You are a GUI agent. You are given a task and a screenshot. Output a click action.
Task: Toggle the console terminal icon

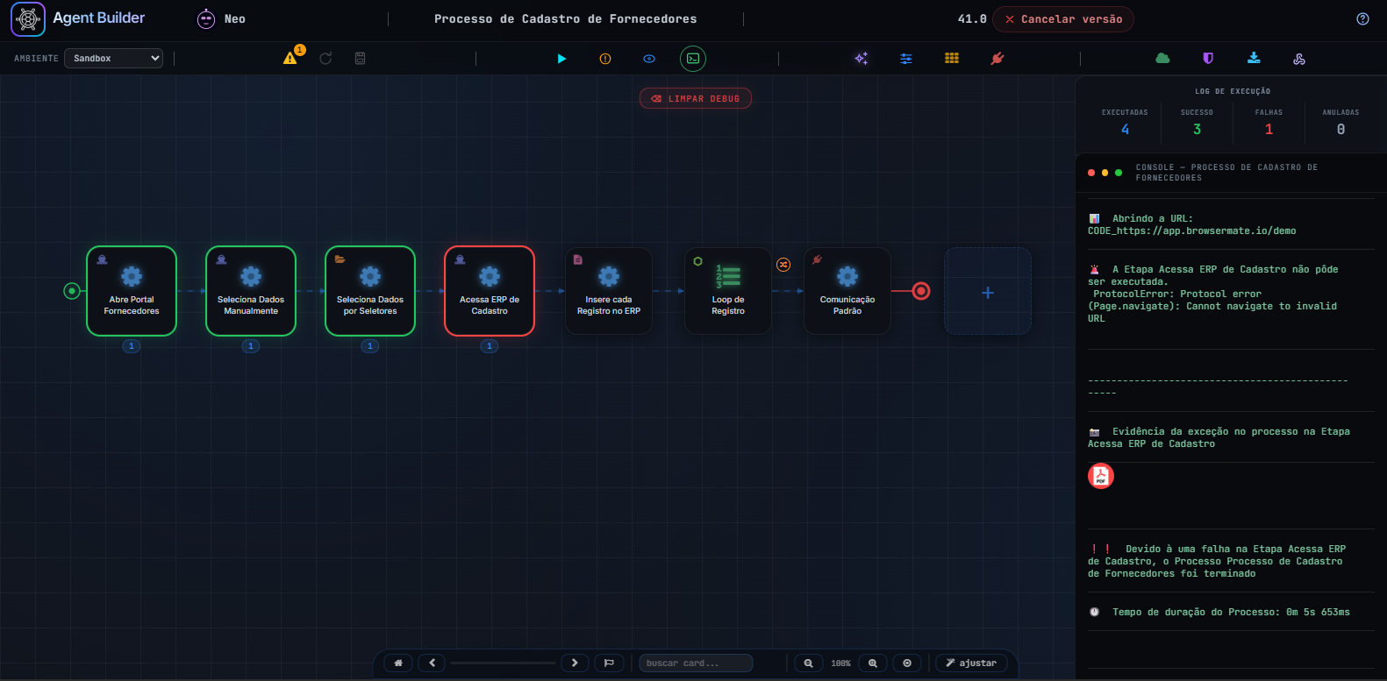click(693, 59)
